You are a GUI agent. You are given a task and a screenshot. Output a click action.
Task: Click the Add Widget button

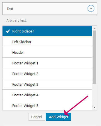click(x=58, y=117)
